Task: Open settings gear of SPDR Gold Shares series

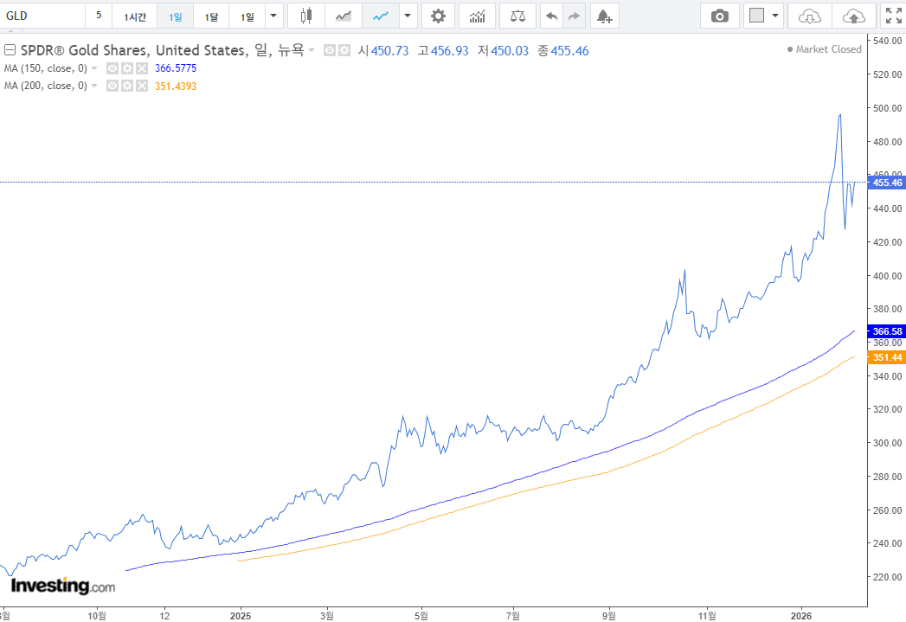Action: (344, 51)
